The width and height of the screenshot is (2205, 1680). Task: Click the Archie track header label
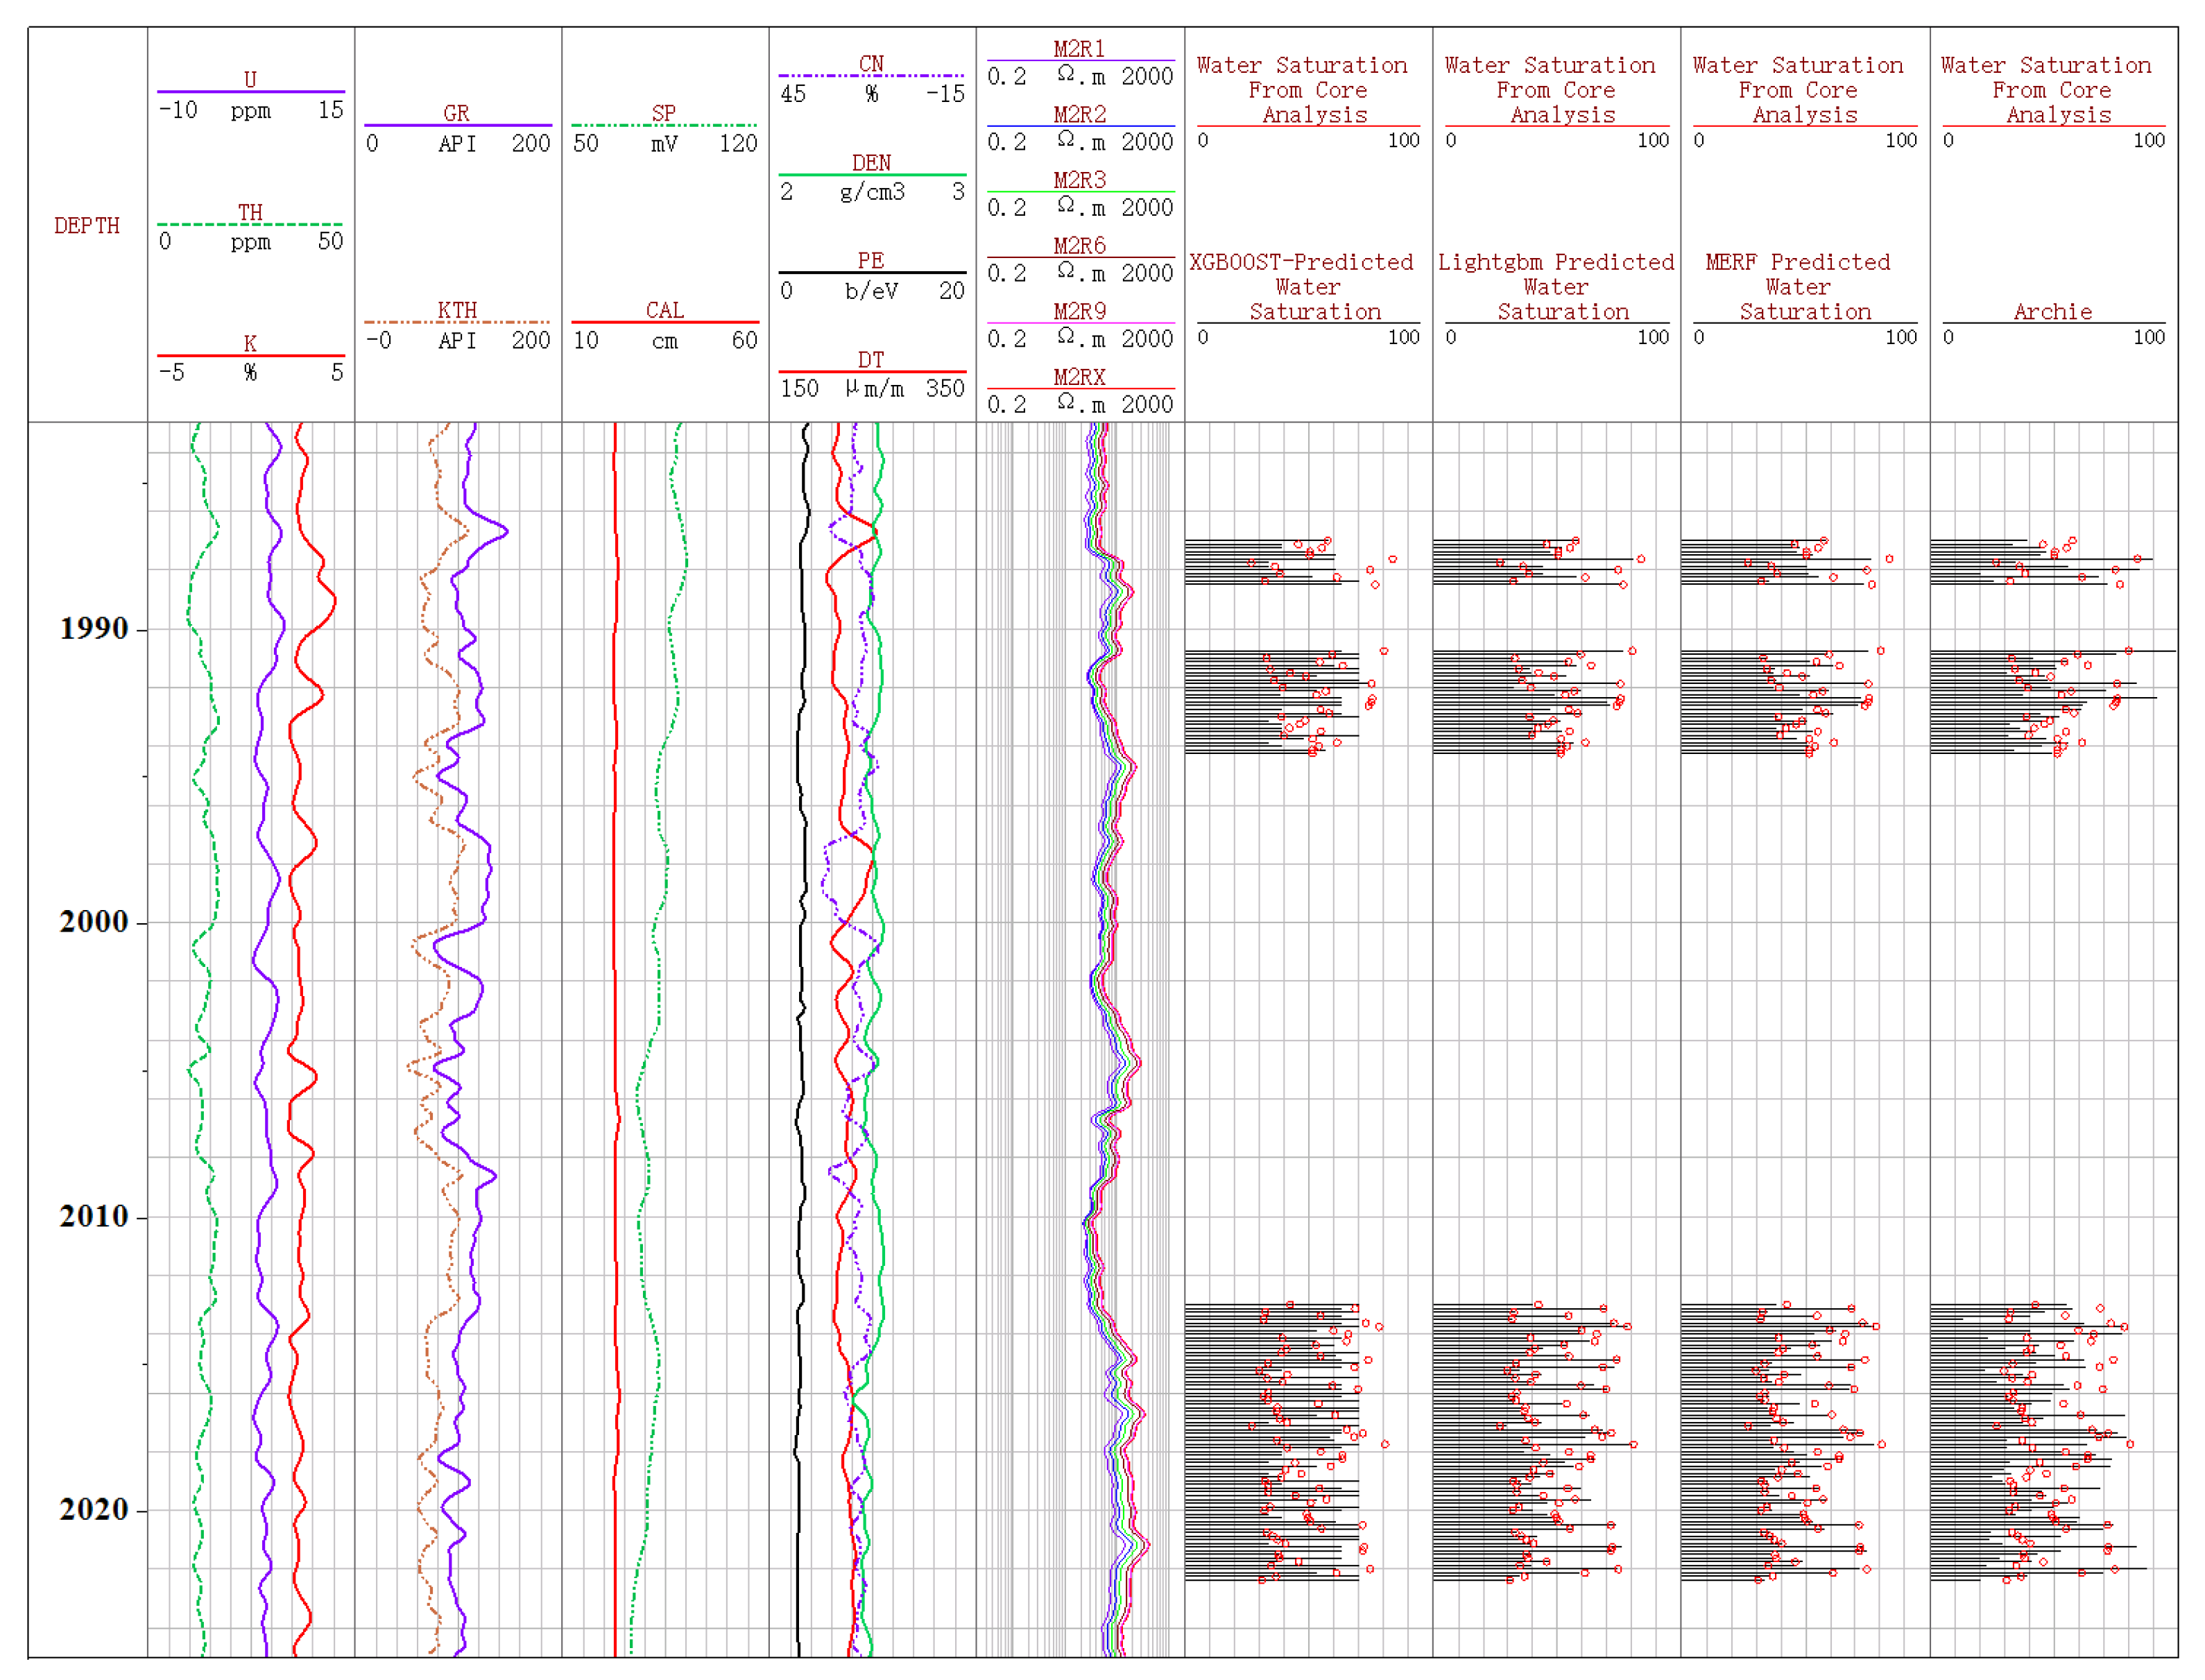(x=2052, y=312)
